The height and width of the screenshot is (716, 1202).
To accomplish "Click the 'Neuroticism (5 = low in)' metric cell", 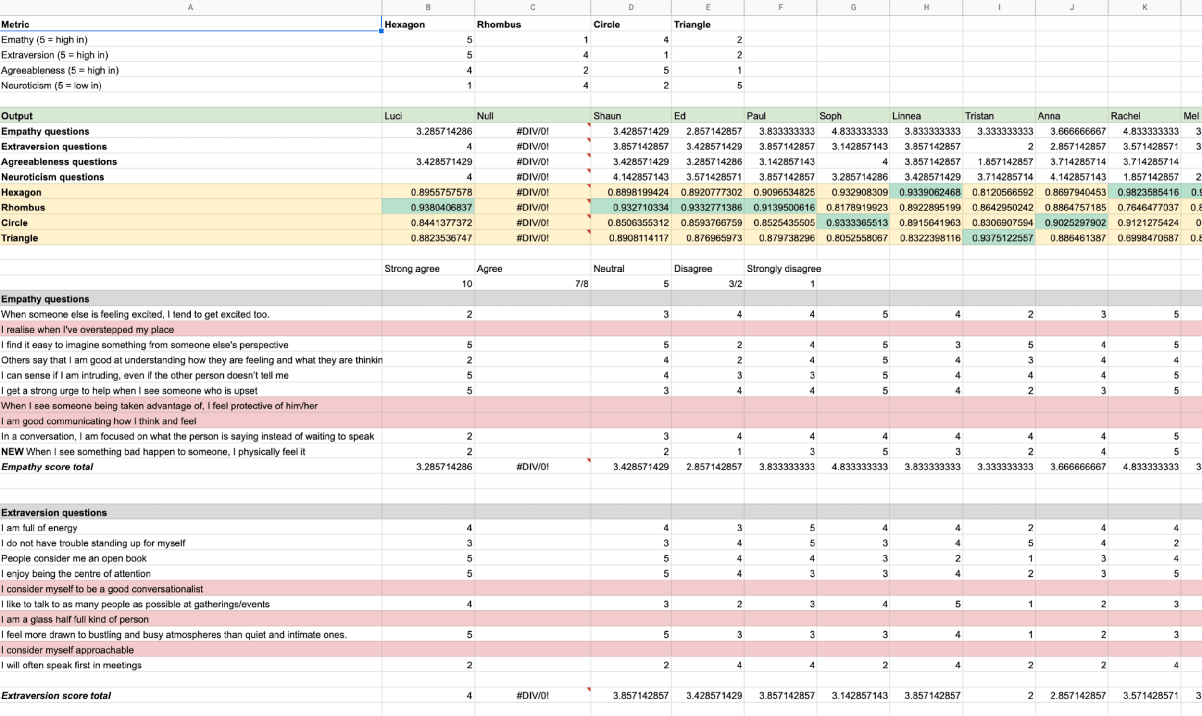I will click(x=51, y=85).
